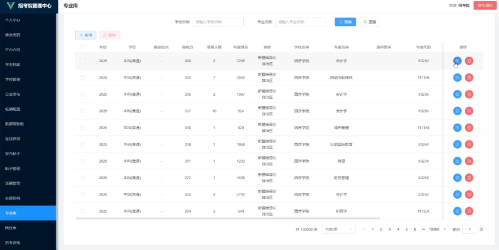
Task: Check the row with lowest score 337
Action: (82, 111)
